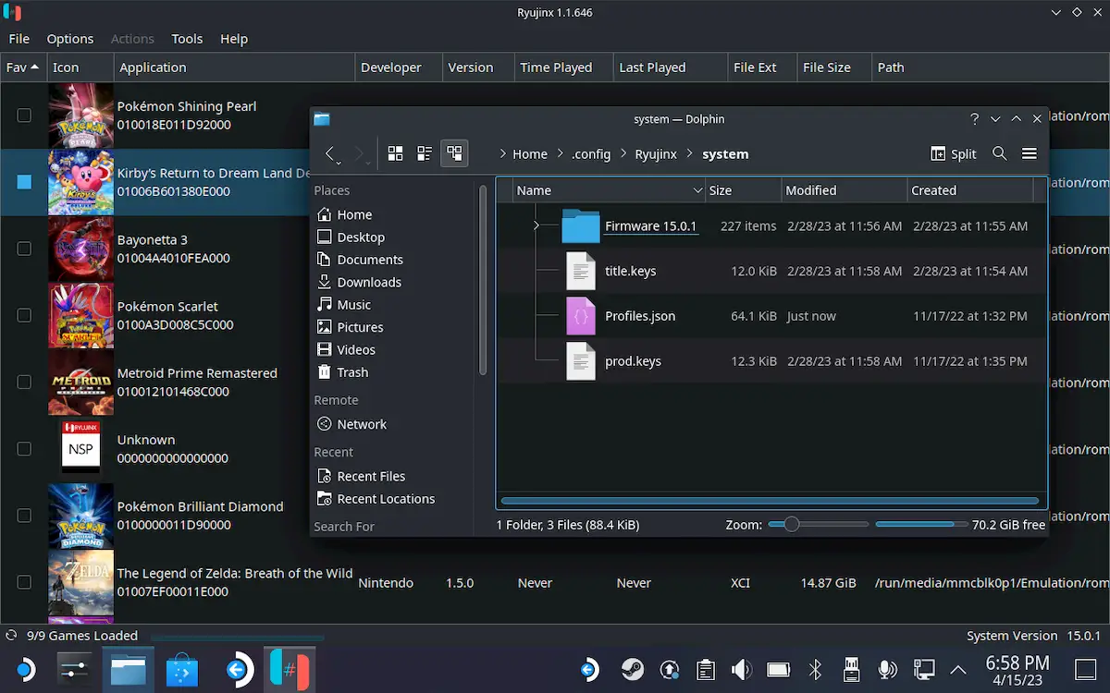Check favorite box for Metroid Prime Remastered
This screenshot has width=1110, height=693.
coord(24,383)
